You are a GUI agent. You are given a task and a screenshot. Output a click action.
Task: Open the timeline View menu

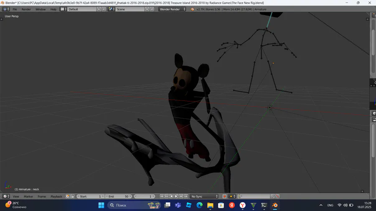tap(16, 196)
